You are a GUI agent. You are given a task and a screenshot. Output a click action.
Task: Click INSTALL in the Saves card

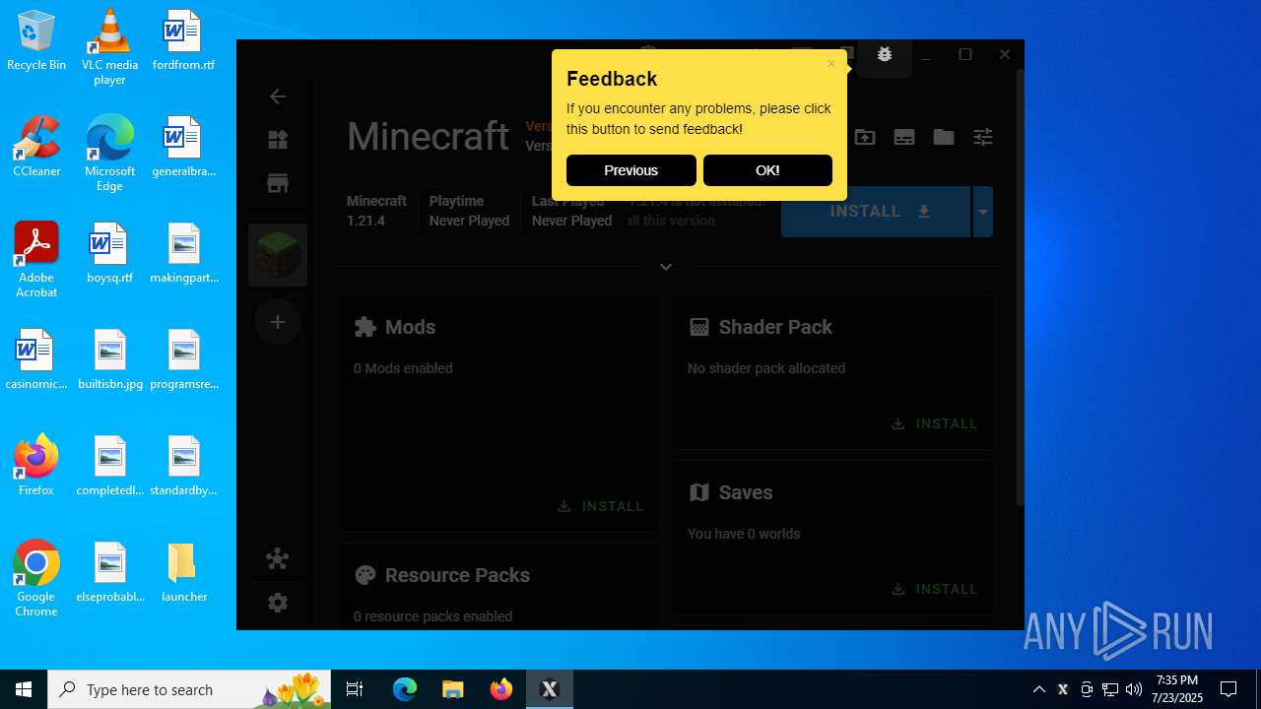point(935,589)
